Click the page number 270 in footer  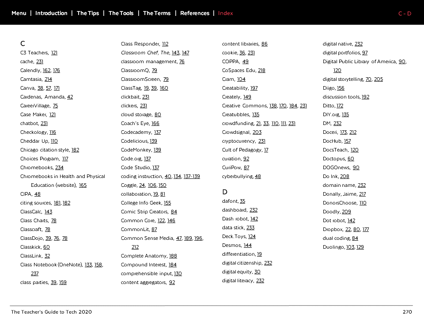[407, 312]
